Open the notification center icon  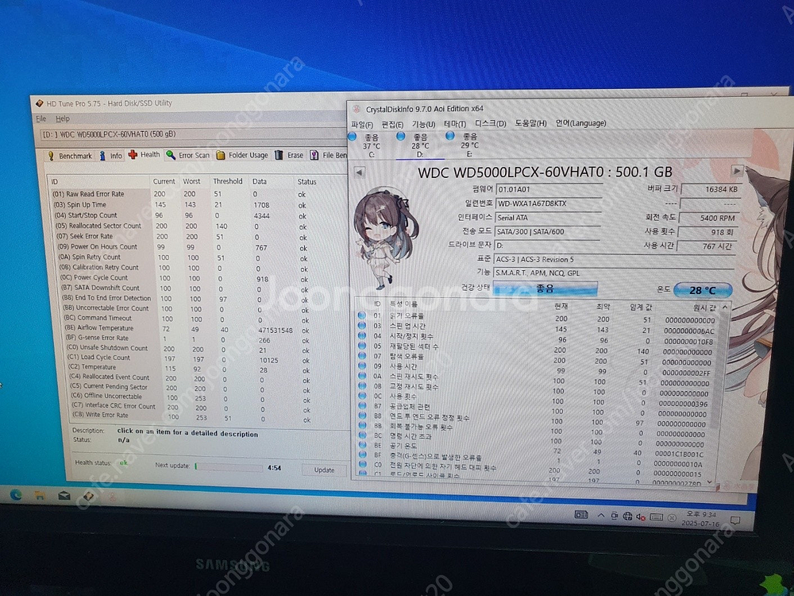[x=735, y=521]
